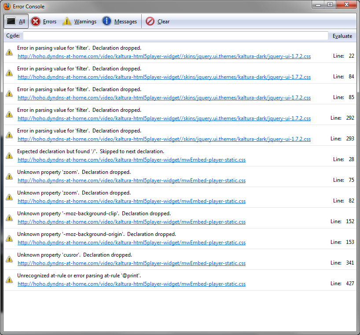Open mwEmbed-player-static.css link at Line 28
The width and height of the screenshot is (360, 335).
(x=132, y=160)
